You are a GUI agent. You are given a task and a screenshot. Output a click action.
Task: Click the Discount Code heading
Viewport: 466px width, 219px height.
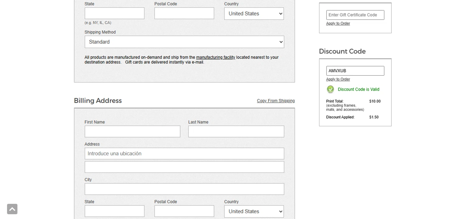click(342, 51)
